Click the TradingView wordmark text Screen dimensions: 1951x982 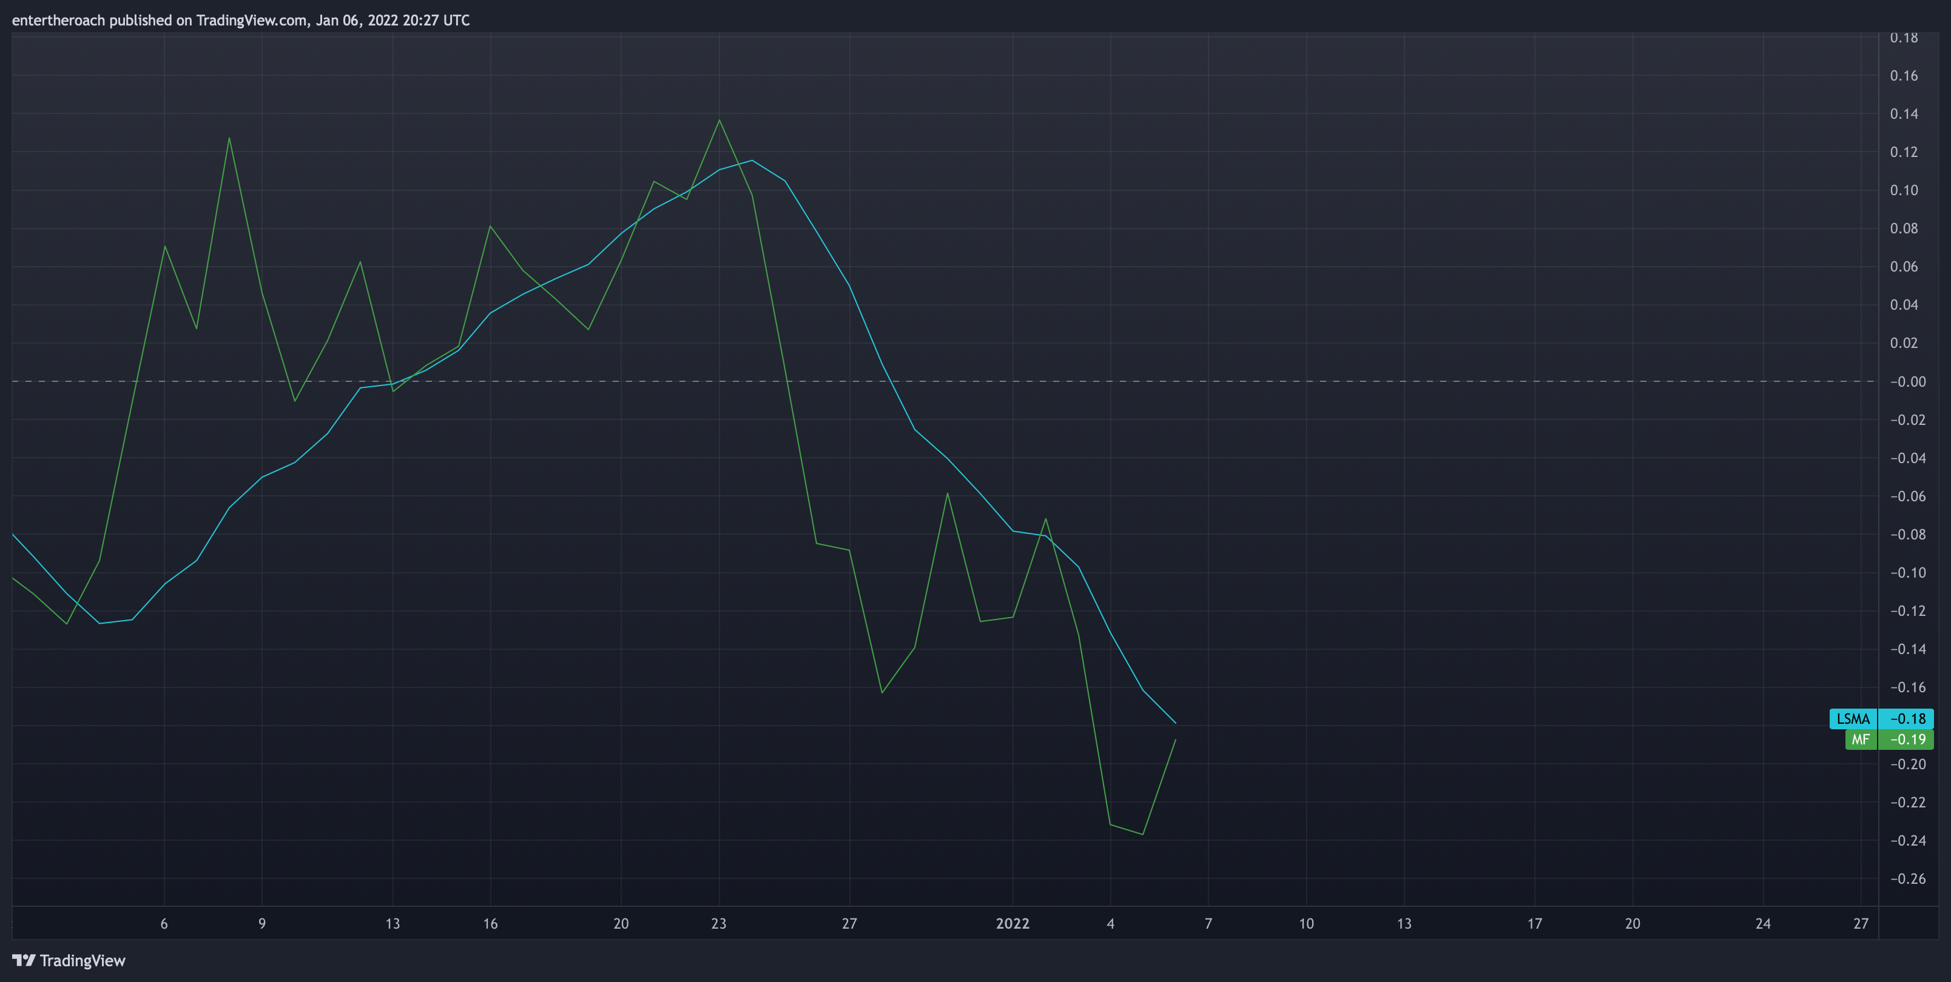83,960
